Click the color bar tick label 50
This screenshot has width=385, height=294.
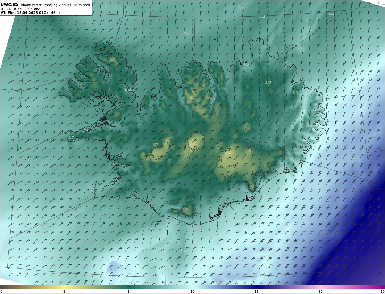383,292
